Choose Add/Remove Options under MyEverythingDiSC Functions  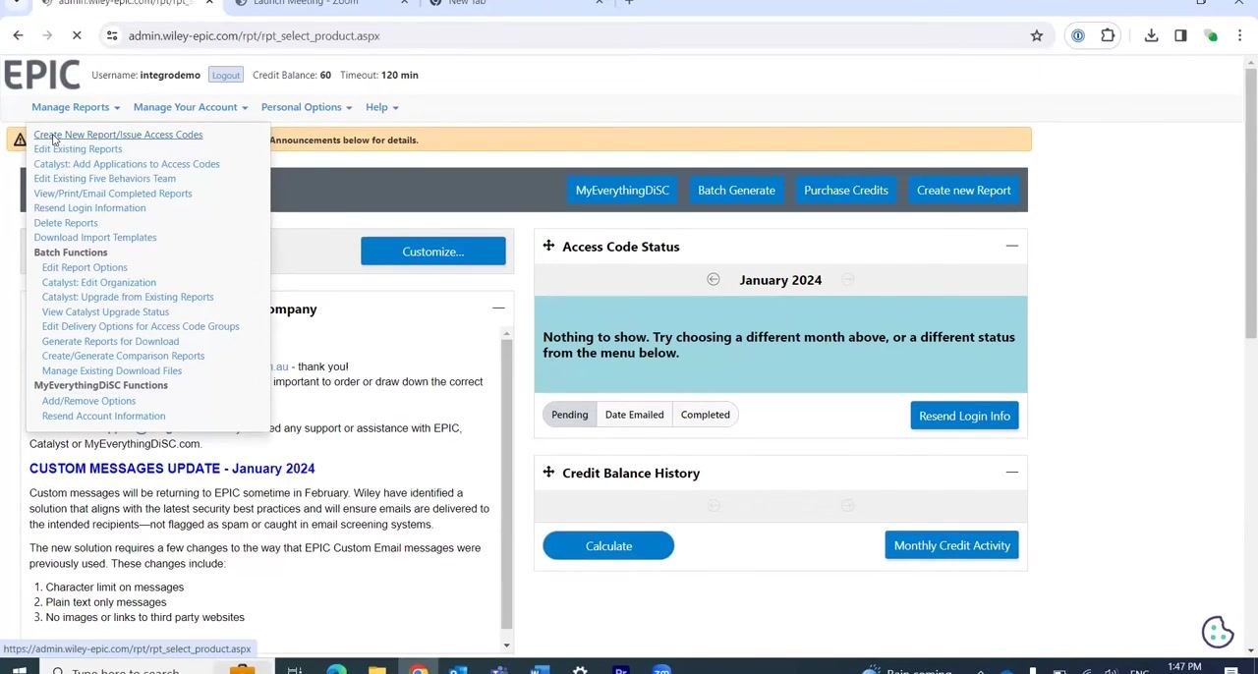(88, 401)
